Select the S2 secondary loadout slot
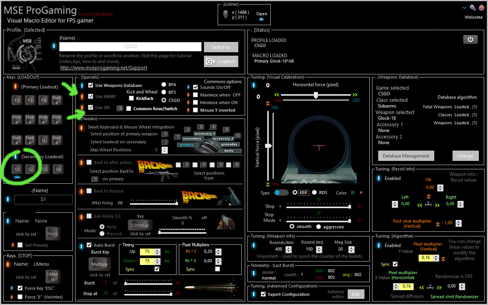This screenshot has width=488, height=305. pyautogui.click(x=30, y=169)
